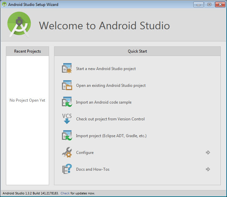The image size is (227, 197).
Task: Open an existing Android Studio project
Action: (111, 86)
